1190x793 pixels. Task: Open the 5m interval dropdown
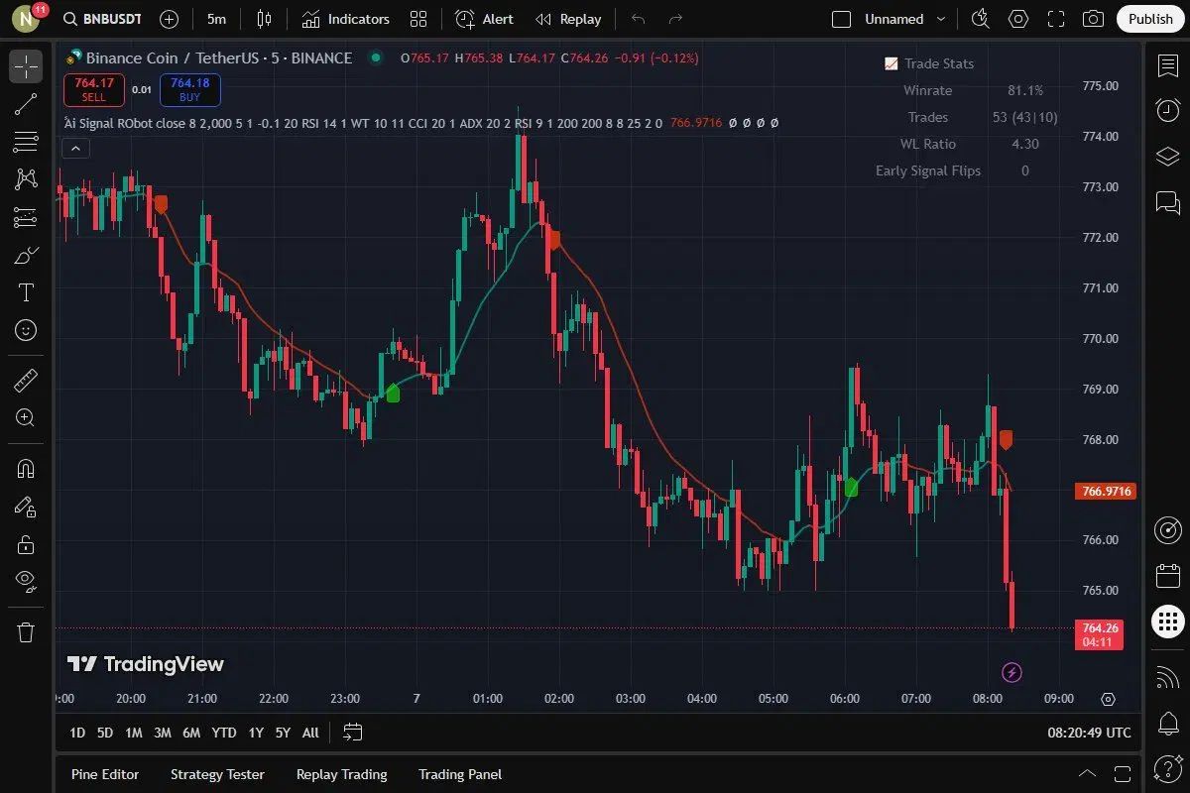(216, 19)
